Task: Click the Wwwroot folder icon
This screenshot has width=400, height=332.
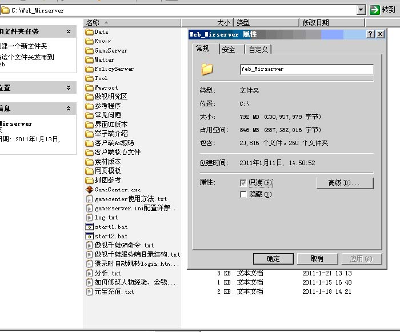Action: [89, 87]
